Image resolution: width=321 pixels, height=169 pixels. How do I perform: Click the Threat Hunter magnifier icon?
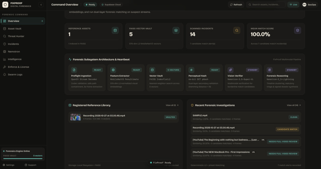coord(4,36)
